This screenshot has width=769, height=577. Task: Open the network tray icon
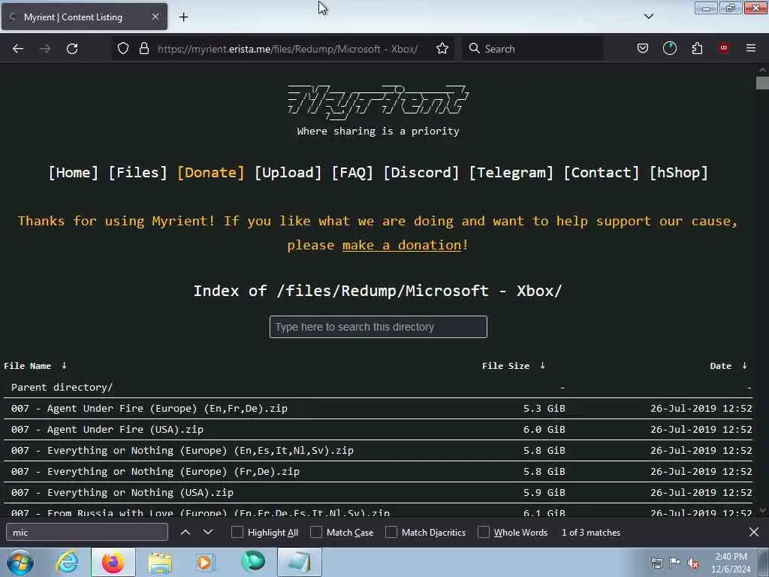pyautogui.click(x=656, y=563)
